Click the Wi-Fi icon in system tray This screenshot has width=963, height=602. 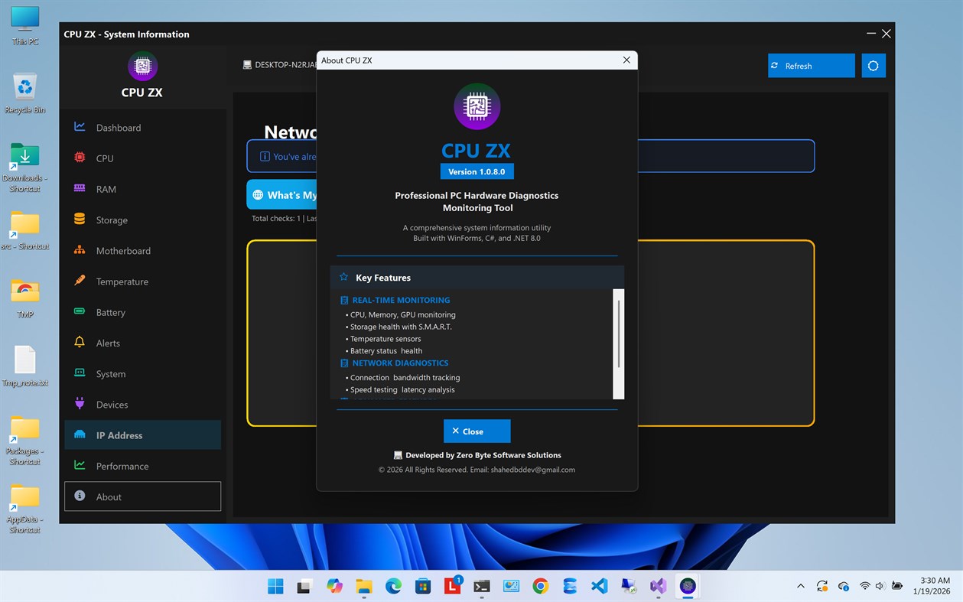click(865, 587)
